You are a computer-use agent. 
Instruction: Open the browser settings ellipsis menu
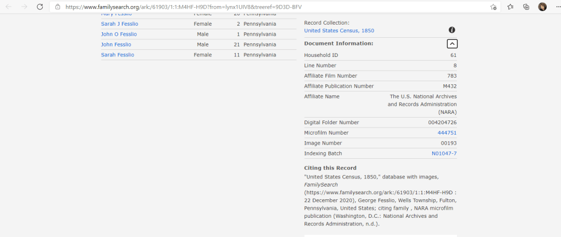[556, 7]
